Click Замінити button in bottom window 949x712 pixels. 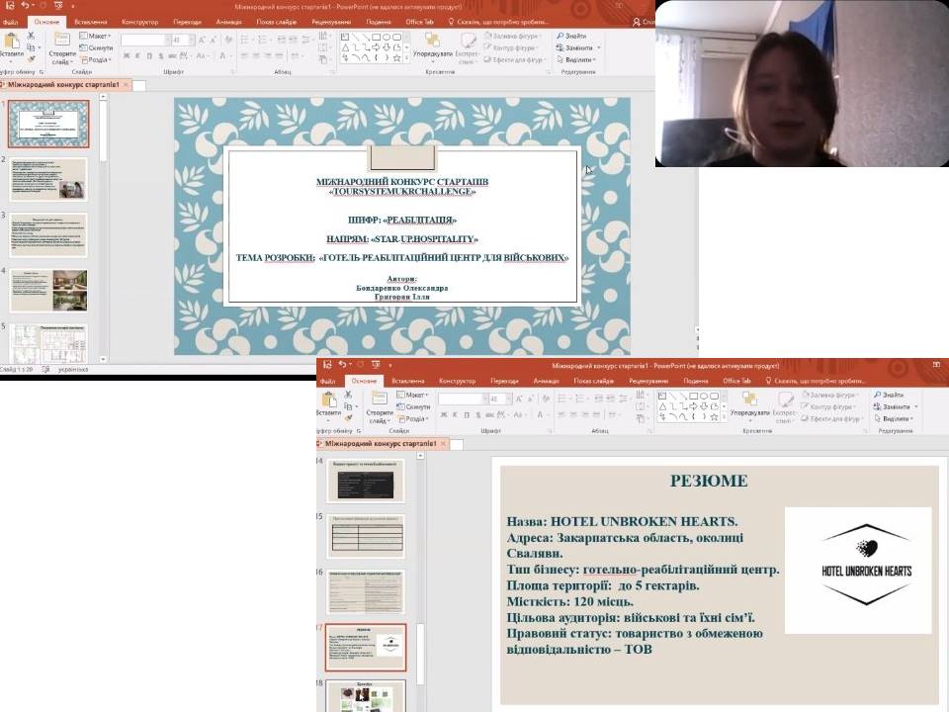click(x=892, y=406)
